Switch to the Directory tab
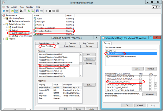 tap(72, 43)
